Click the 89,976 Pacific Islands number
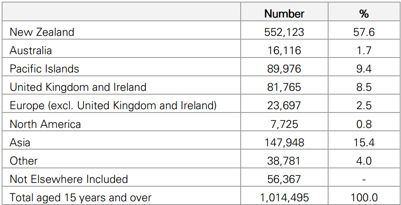Screen dimensions: 401x205 (x=284, y=69)
